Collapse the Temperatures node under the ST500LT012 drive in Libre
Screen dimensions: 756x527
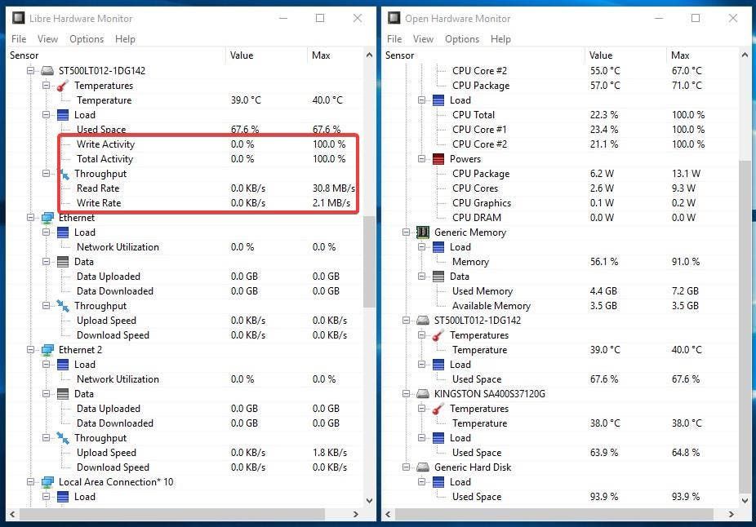click(x=46, y=86)
